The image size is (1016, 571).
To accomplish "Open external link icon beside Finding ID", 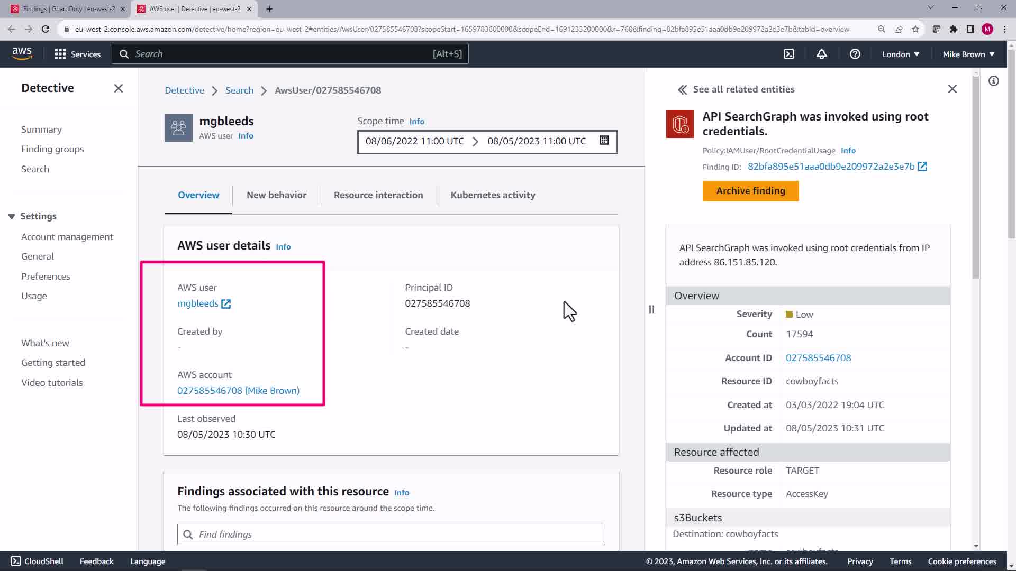I will tap(922, 167).
